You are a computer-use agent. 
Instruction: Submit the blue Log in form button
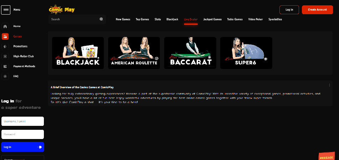22,147
